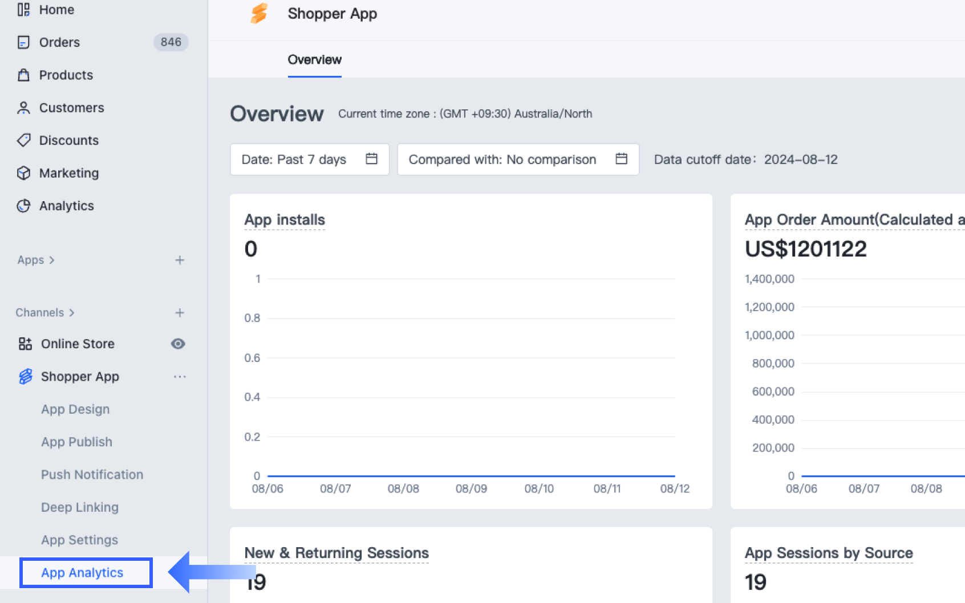The width and height of the screenshot is (965, 603).
Task: Open the Compared with comparison selector
Action: [x=517, y=160]
